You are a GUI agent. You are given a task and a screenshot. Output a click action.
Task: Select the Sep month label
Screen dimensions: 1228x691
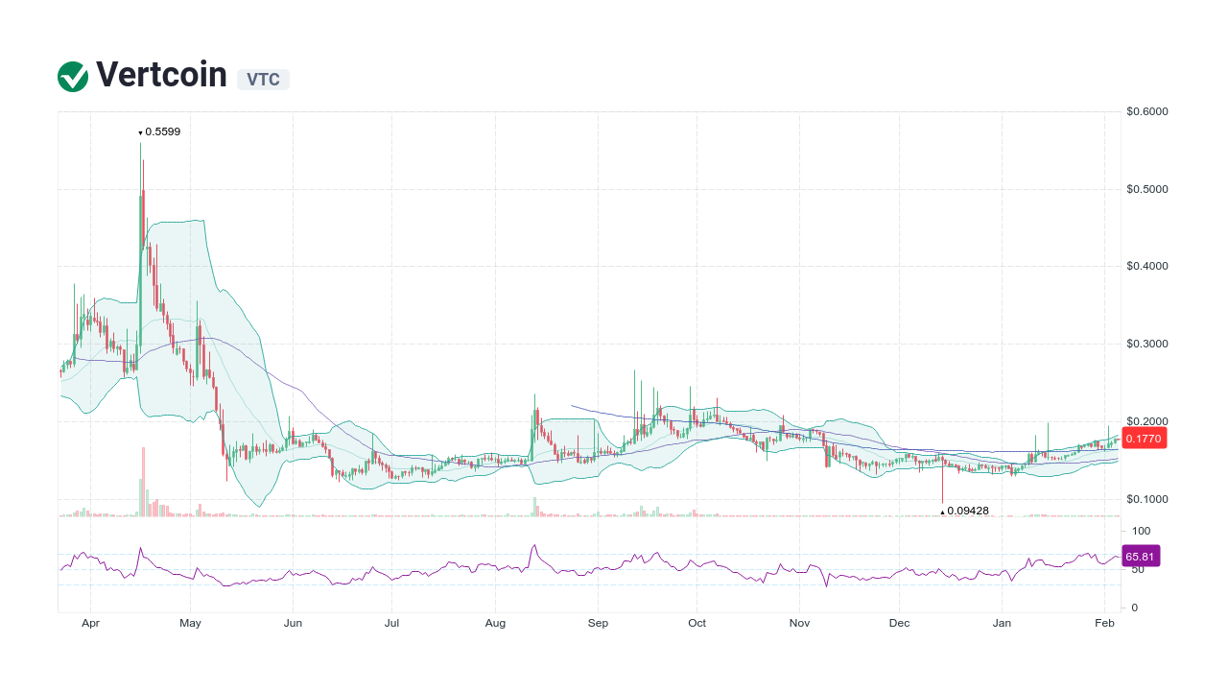click(x=598, y=623)
